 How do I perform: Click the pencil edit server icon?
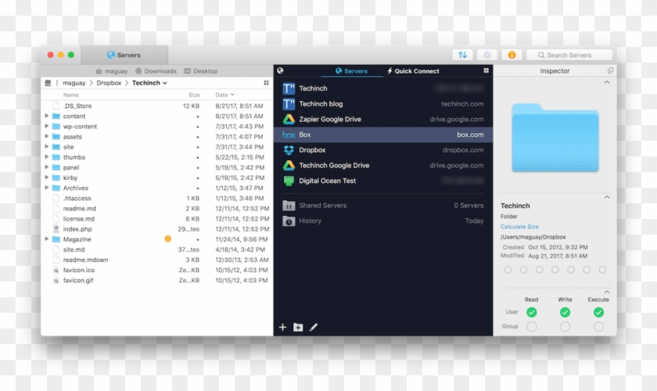click(314, 327)
